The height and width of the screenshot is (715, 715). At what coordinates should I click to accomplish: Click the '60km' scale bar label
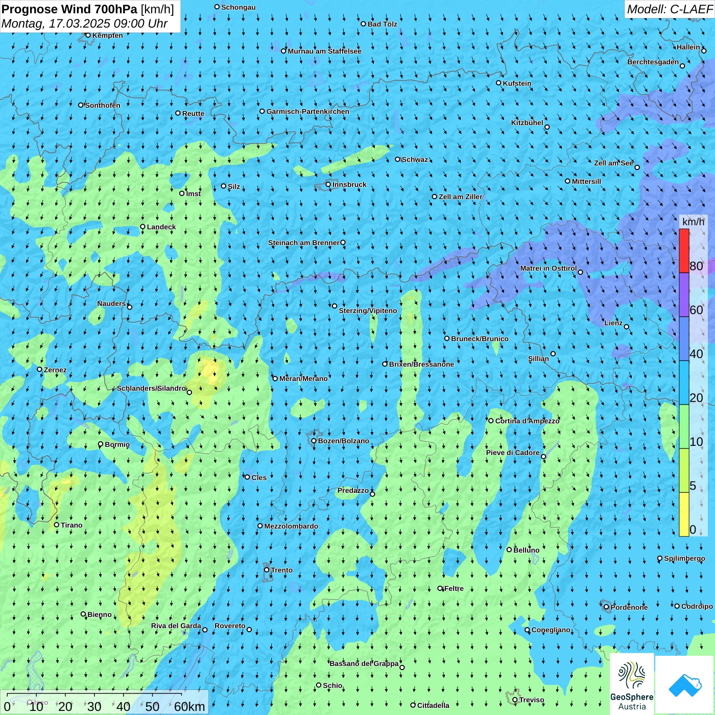[189, 707]
